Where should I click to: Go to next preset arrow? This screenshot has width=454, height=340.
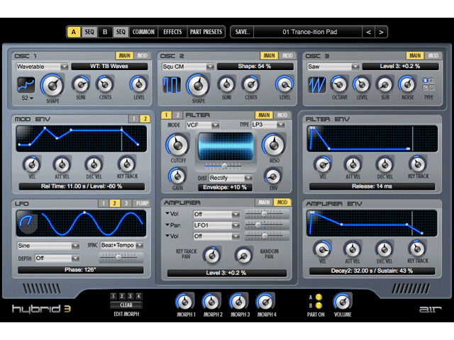click(381, 32)
